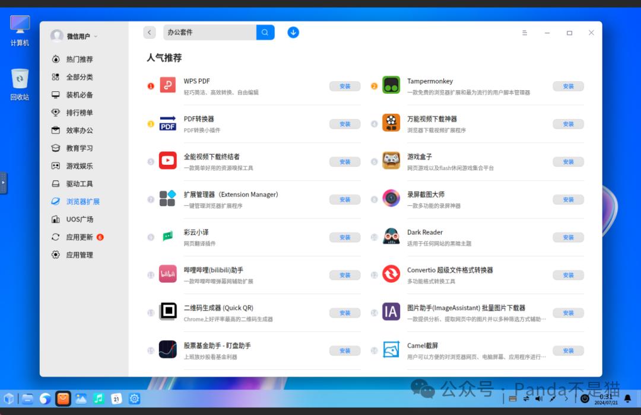The width and height of the screenshot is (641, 415).
Task: Open the file manager in the taskbar
Action: (x=27, y=398)
